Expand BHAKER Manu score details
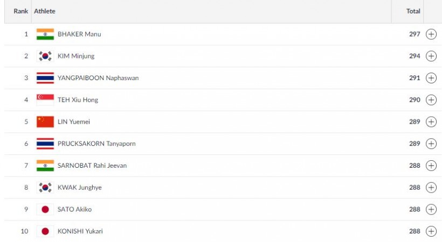Viewport: 442px width, 242px height. pyautogui.click(x=431, y=34)
